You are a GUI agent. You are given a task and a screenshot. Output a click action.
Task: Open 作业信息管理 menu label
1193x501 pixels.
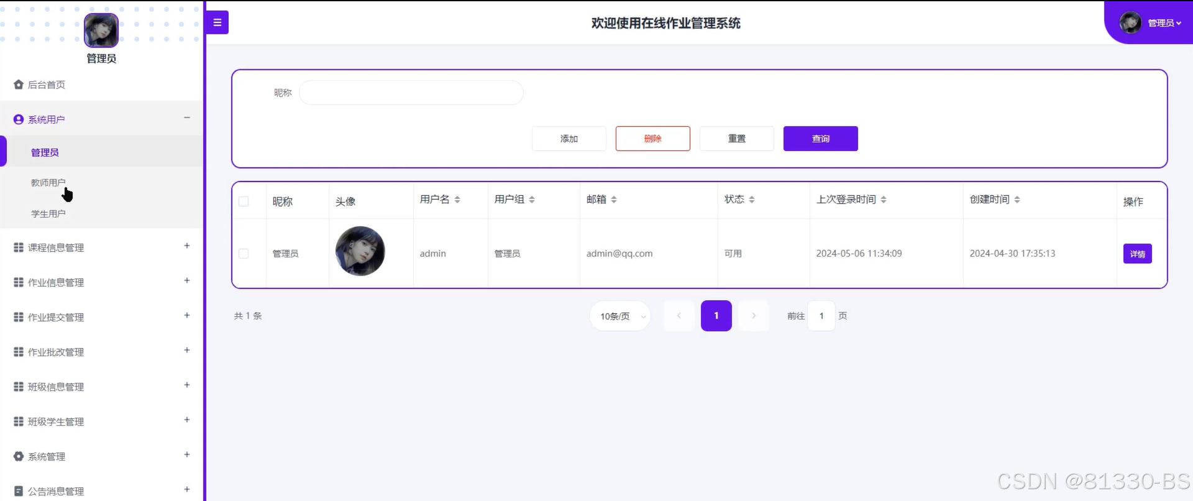[56, 282]
